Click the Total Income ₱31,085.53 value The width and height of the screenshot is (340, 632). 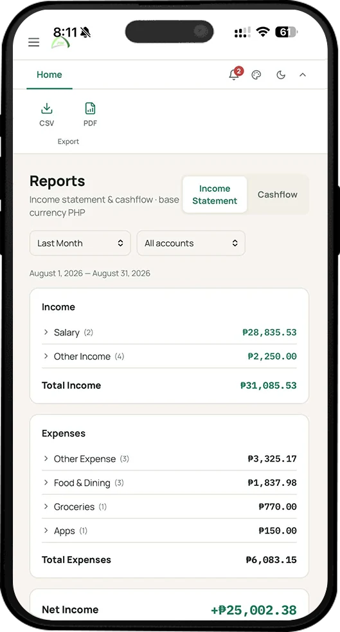(269, 386)
